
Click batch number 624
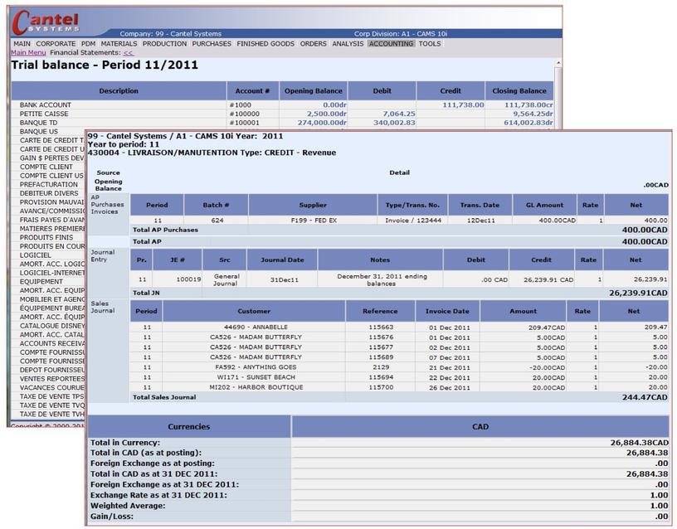pos(217,221)
